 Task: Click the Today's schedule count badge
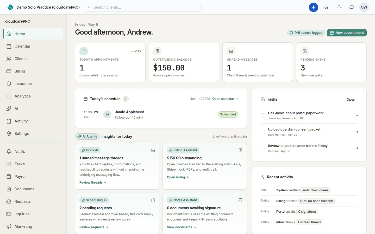126,99
